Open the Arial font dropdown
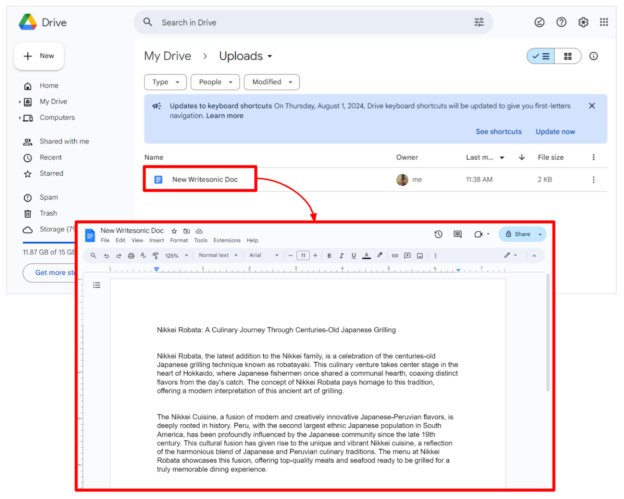 264,255
